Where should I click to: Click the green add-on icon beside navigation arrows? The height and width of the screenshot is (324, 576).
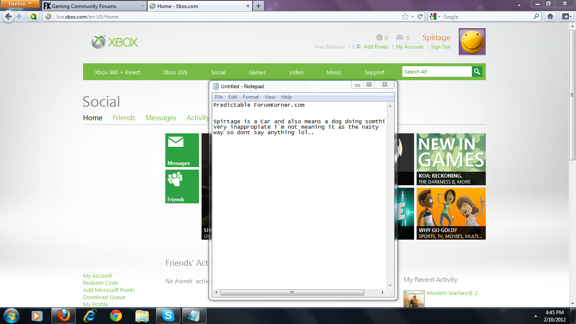click(x=33, y=16)
